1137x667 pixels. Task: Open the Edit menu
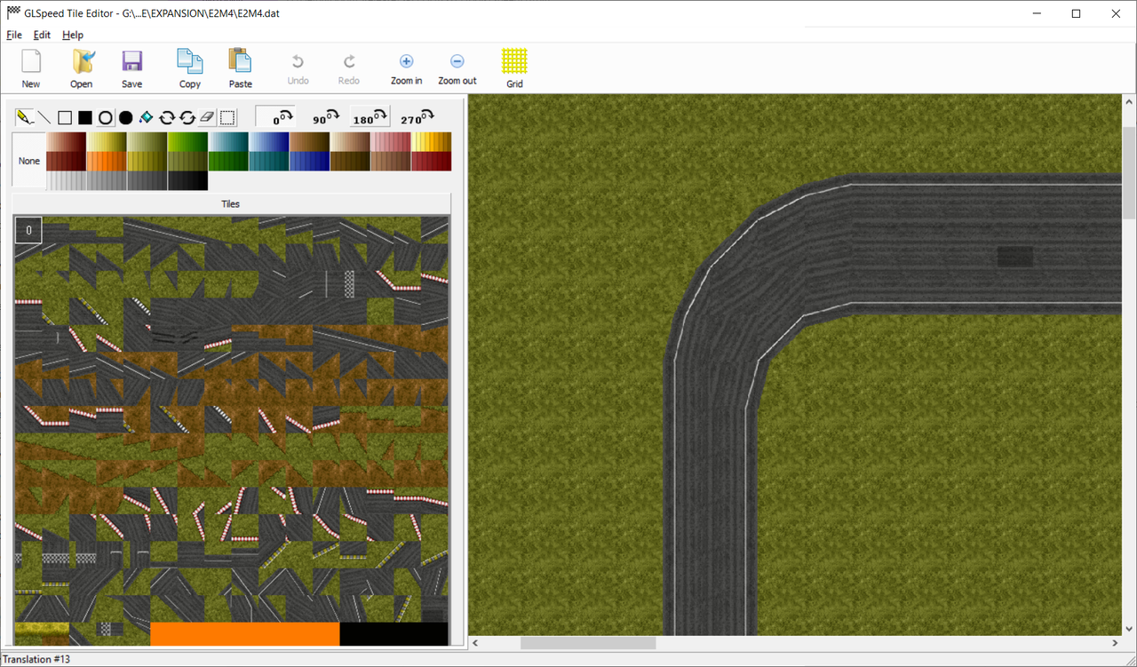tap(41, 35)
